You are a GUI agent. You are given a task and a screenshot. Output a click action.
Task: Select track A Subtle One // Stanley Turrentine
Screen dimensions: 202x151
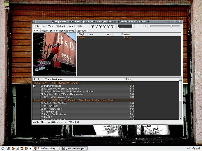tap(83, 89)
